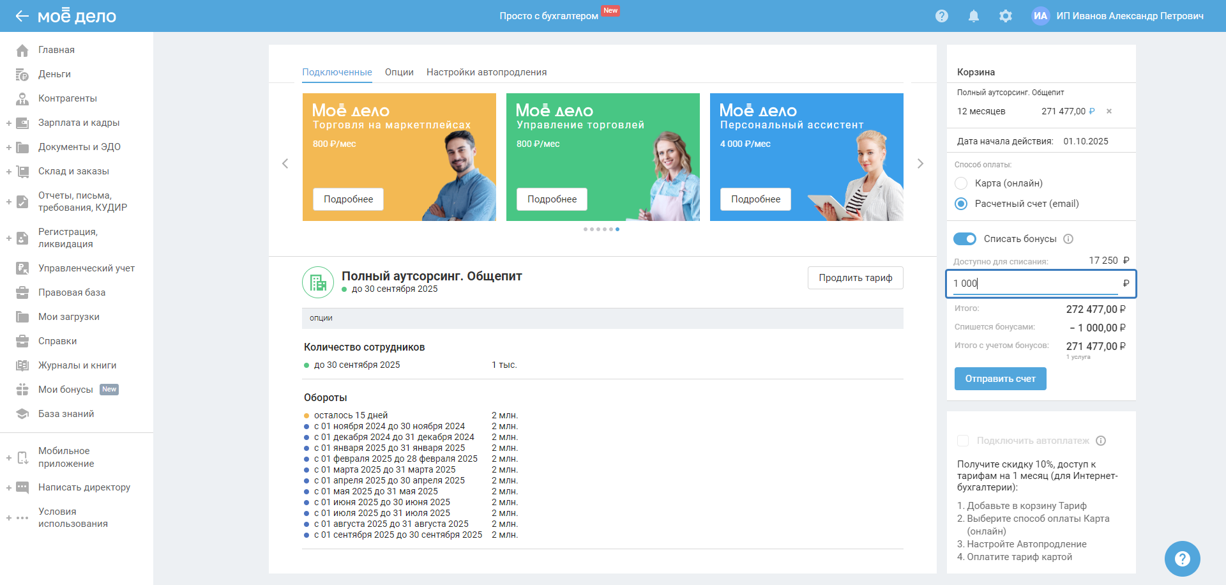Open settings gear icon in header
Image resolution: width=1226 pixels, height=585 pixels.
click(x=1006, y=16)
